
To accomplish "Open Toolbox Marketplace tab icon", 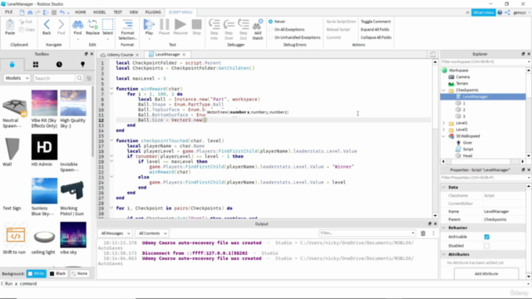I will (x=12, y=65).
